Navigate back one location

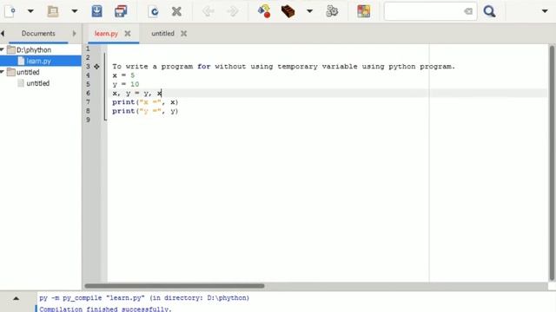tap(208, 11)
